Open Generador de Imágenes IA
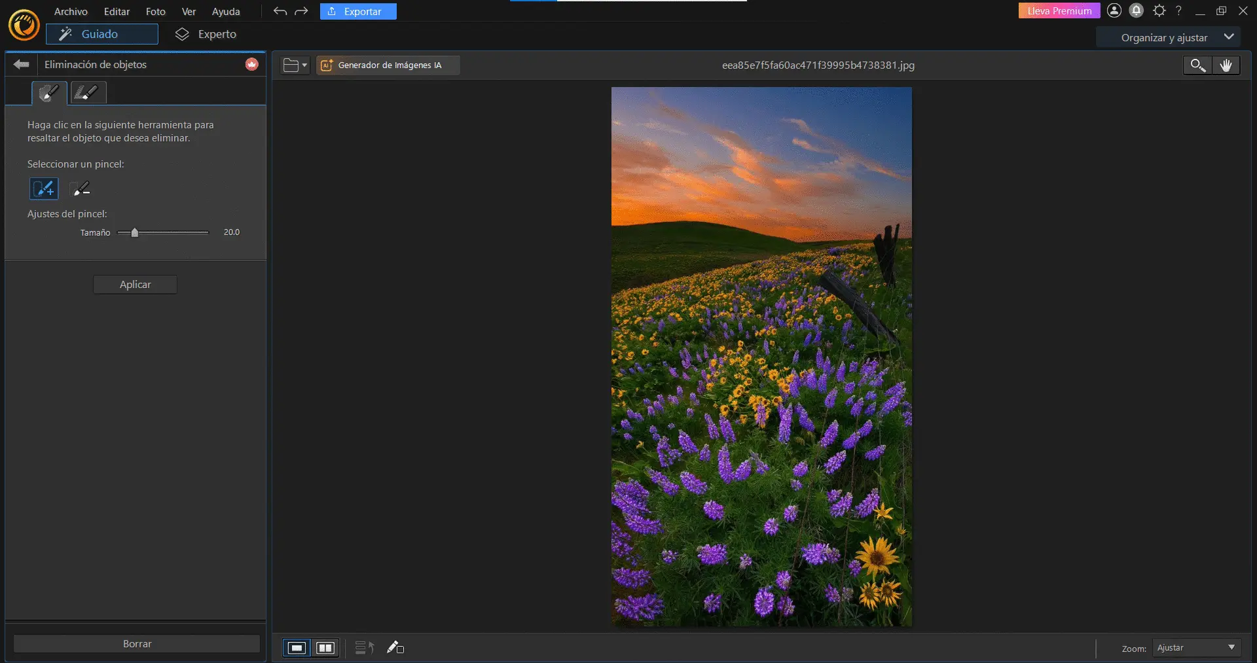 (x=388, y=65)
